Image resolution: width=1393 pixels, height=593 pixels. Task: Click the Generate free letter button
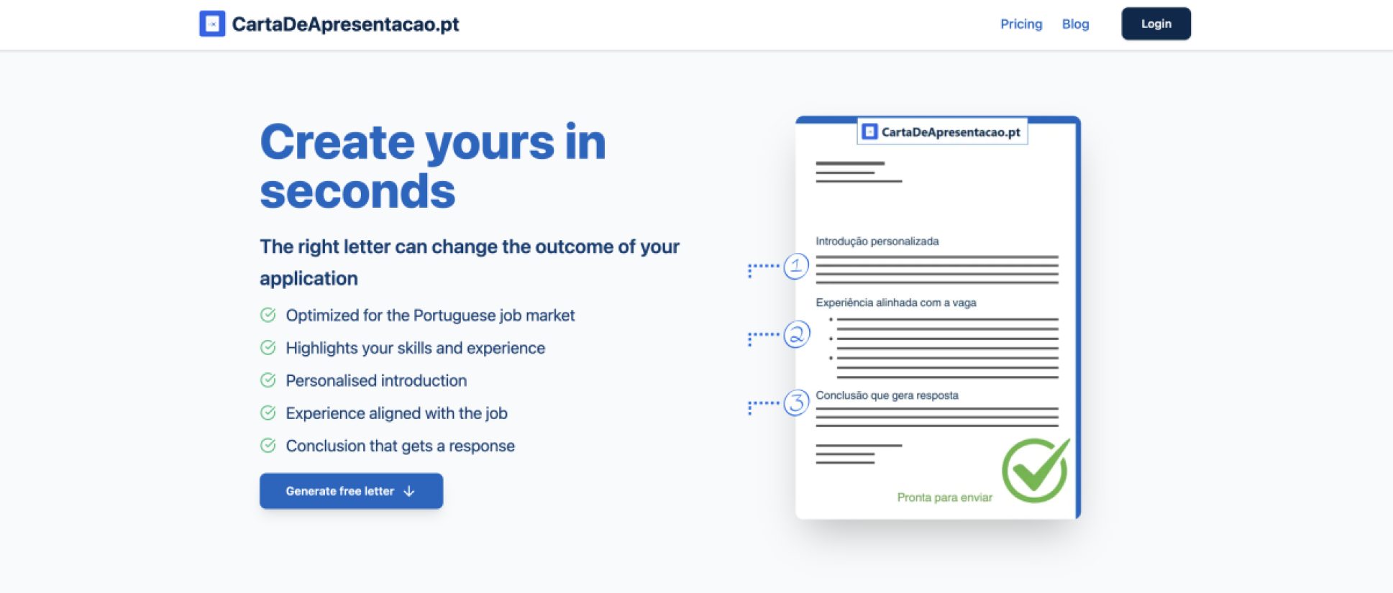(351, 491)
